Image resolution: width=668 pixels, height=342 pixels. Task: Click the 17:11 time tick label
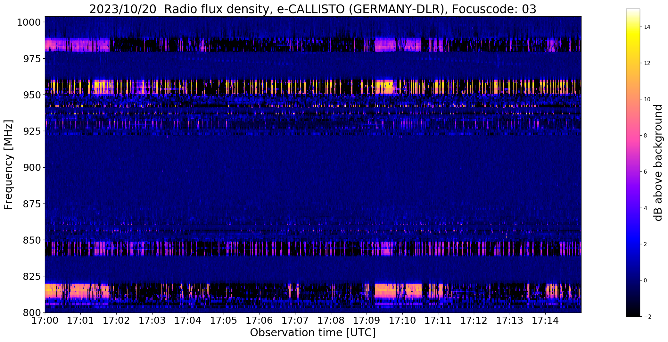[438, 321]
